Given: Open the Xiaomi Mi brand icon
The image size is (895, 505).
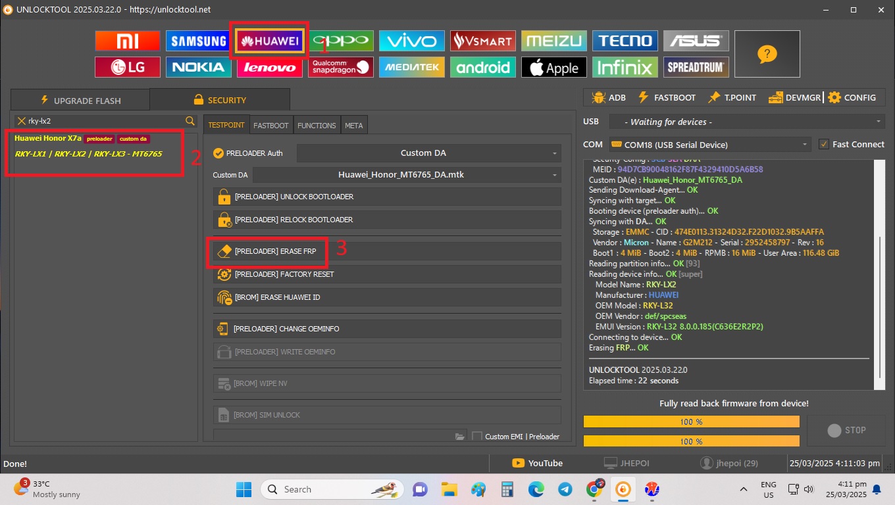Looking at the screenshot, I should (127, 41).
